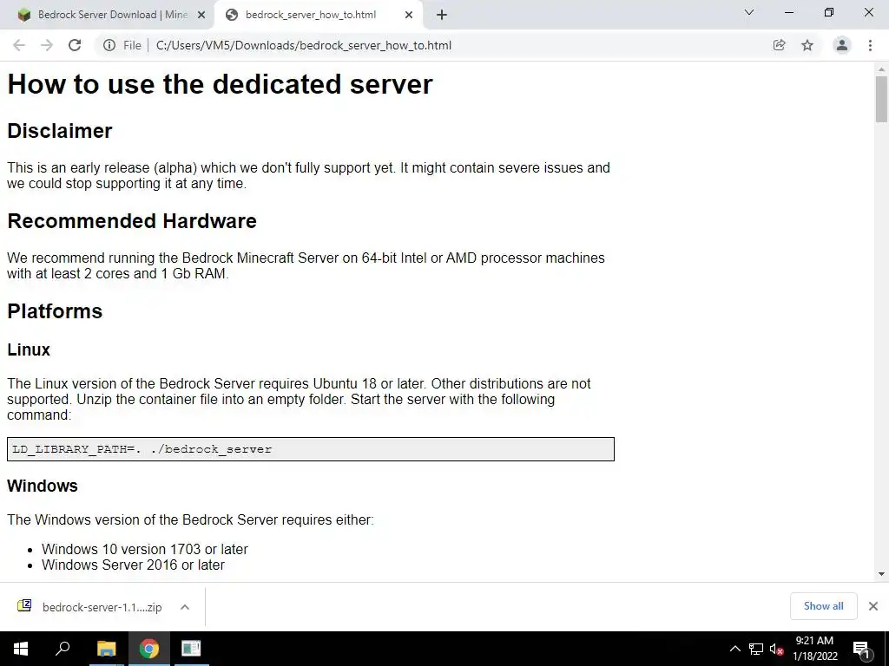Viewport: 889px width, 666px height.
Task: Click Chrome icon in taskbar
Action: pos(149,649)
